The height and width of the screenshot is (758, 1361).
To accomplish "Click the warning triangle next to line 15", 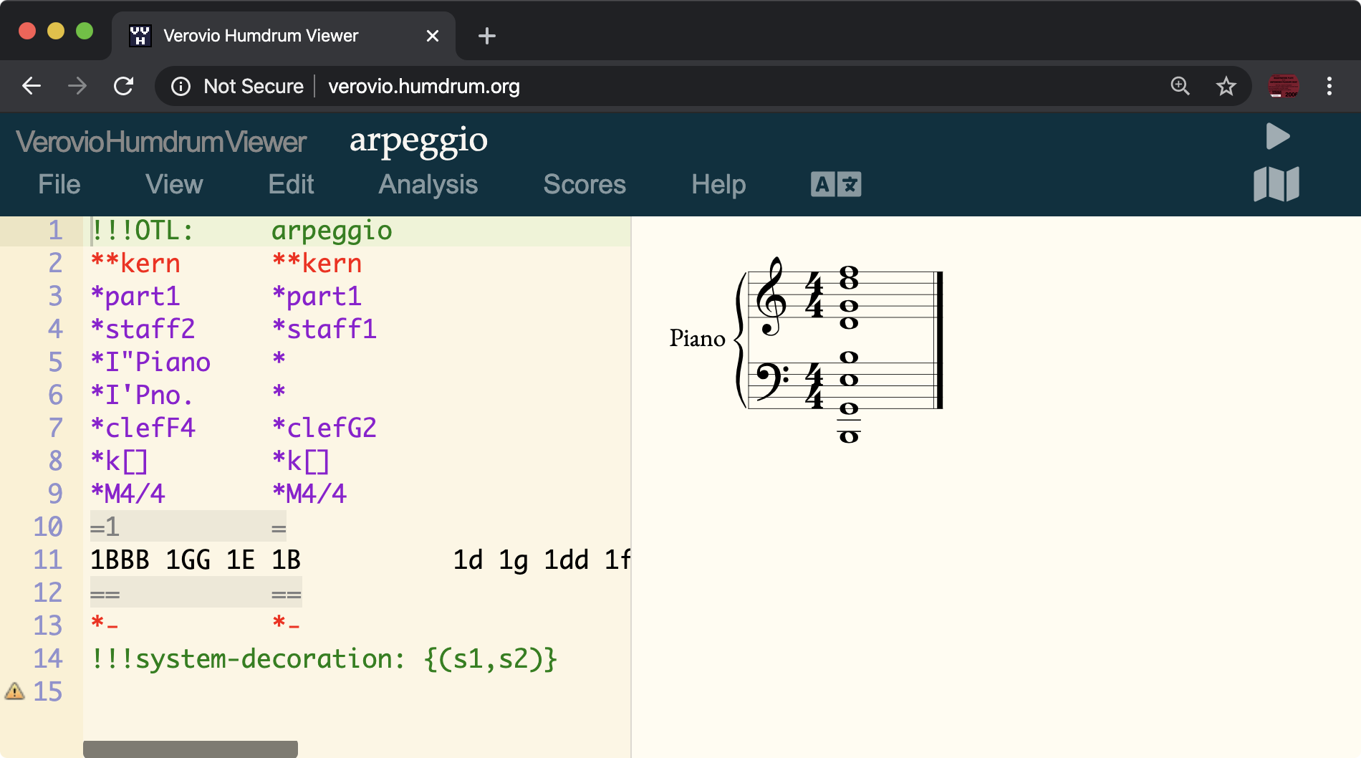I will click(14, 692).
